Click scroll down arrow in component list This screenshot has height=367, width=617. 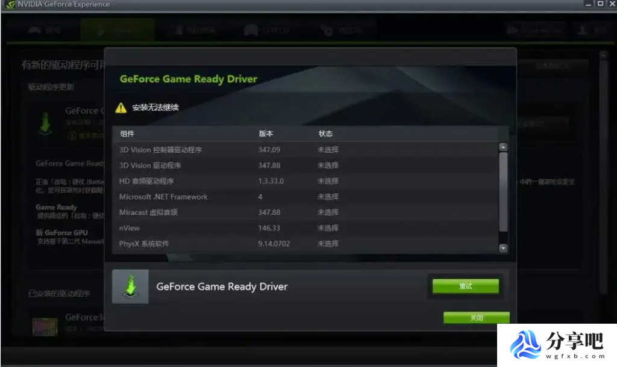[x=503, y=248]
